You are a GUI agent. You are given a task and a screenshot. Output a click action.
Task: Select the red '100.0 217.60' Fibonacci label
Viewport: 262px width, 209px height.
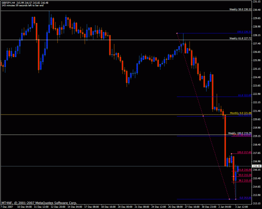(244, 152)
